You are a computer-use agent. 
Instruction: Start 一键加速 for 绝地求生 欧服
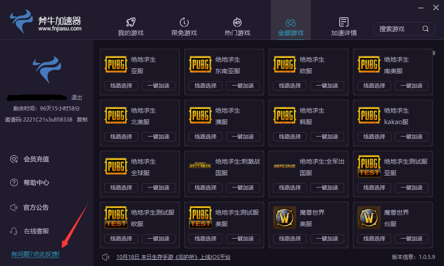pyautogui.click(x=327, y=86)
